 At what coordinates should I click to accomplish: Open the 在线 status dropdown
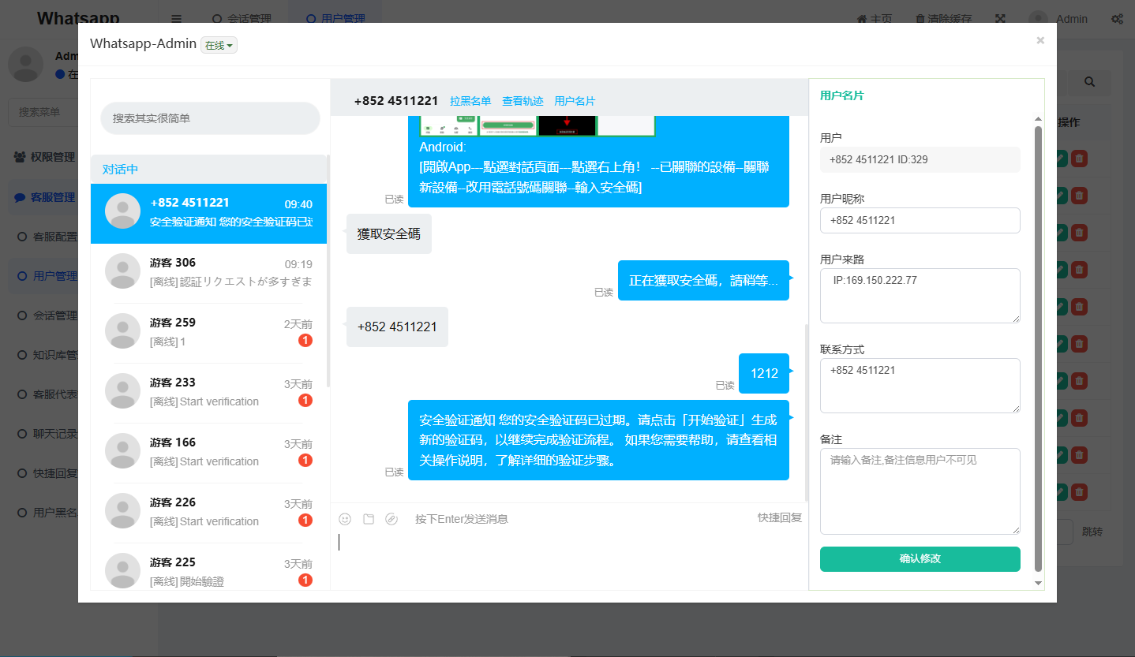point(219,46)
